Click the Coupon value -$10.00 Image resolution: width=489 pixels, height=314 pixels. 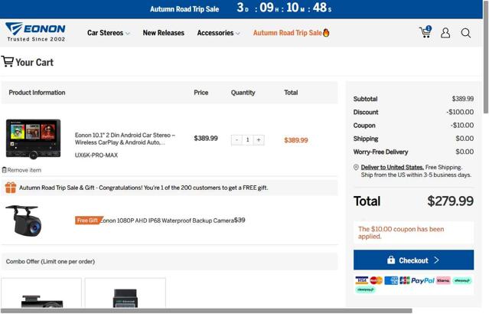point(462,125)
